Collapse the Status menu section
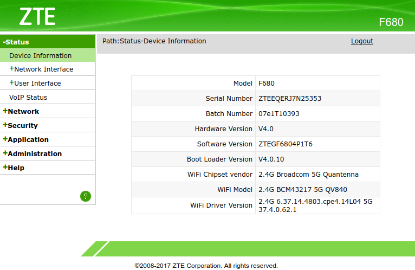This screenshot has height=270, width=415. click(x=16, y=42)
